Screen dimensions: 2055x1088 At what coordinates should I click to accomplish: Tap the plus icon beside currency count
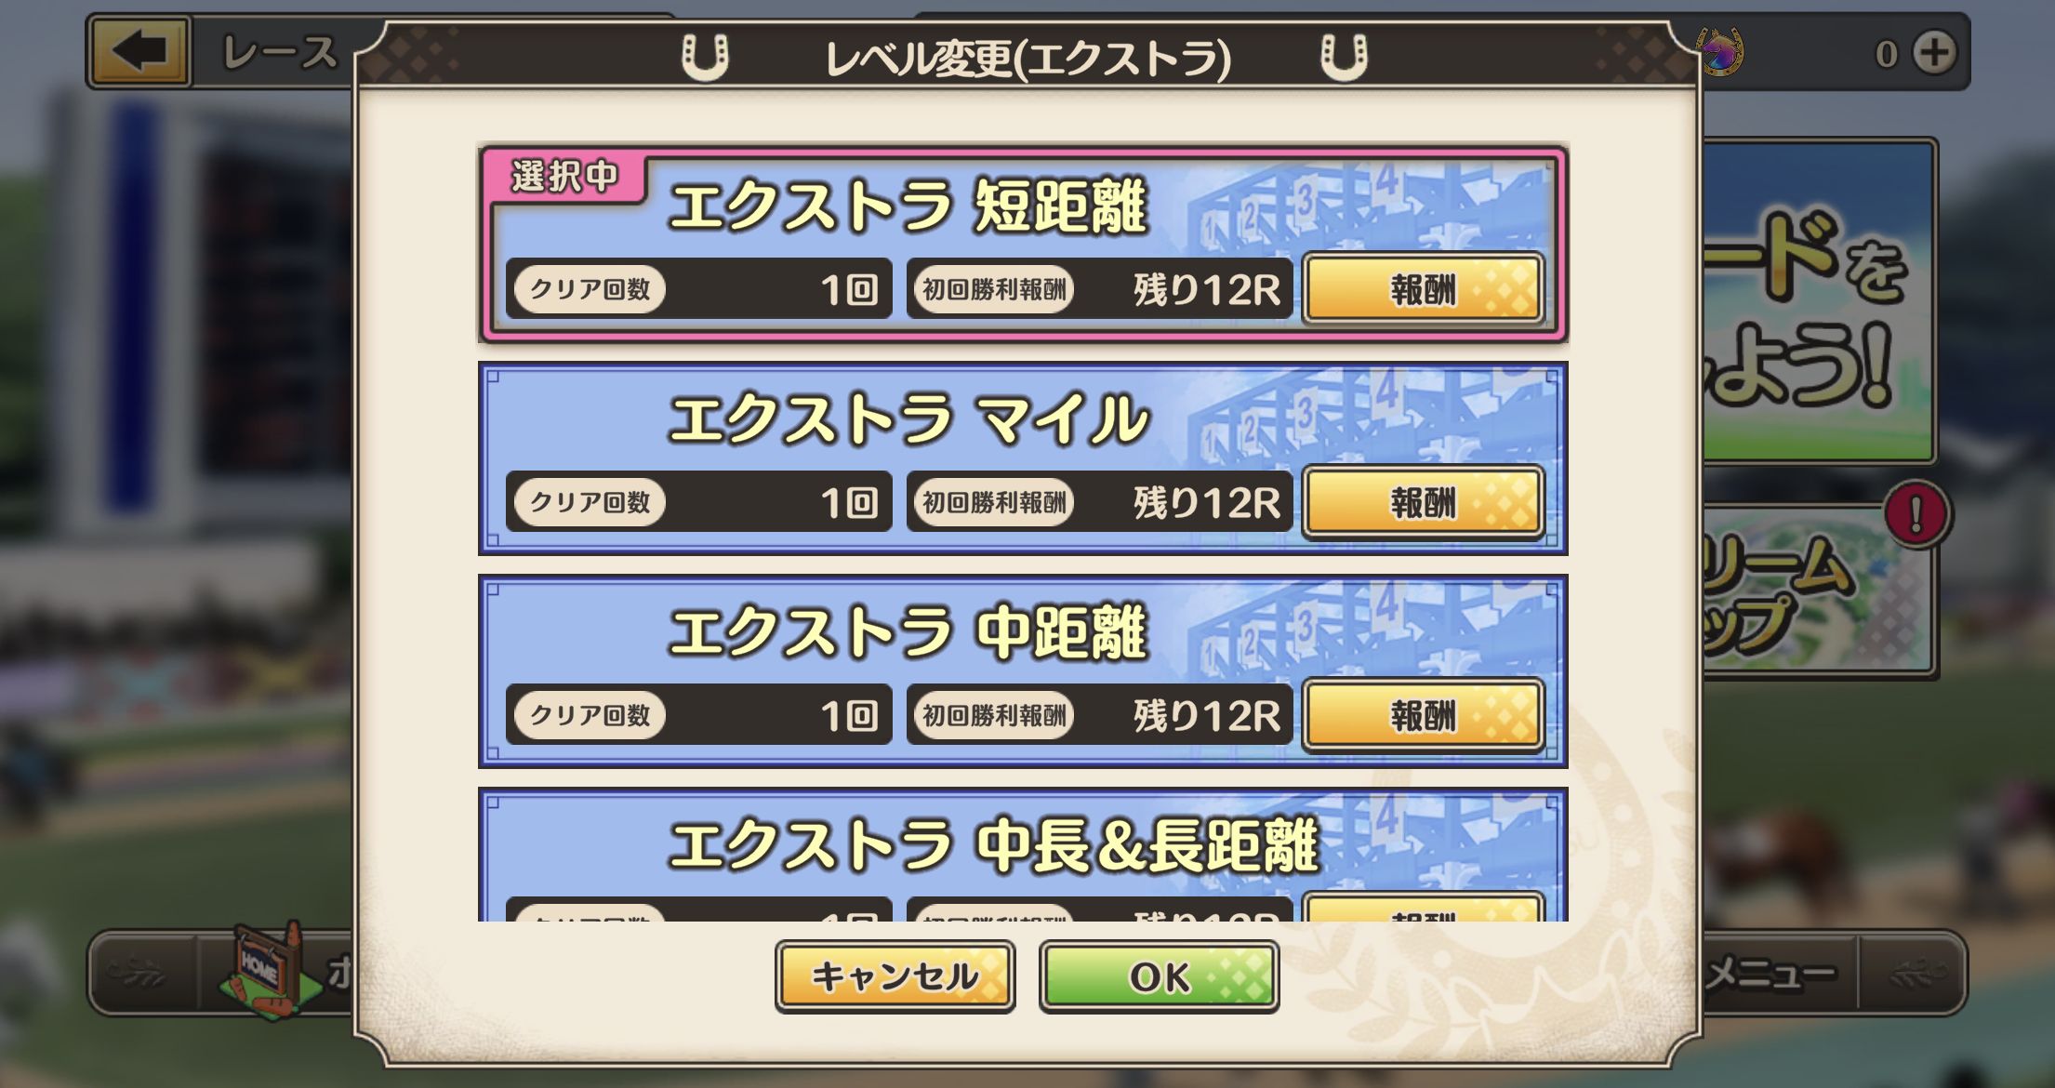(x=1936, y=52)
